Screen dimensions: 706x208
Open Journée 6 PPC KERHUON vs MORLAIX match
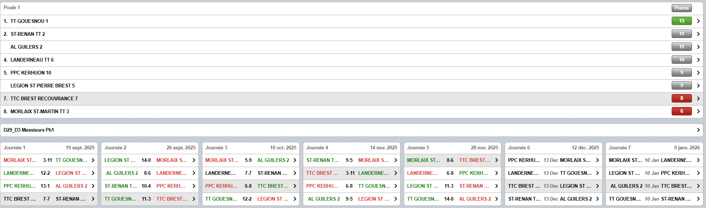[x=553, y=160]
